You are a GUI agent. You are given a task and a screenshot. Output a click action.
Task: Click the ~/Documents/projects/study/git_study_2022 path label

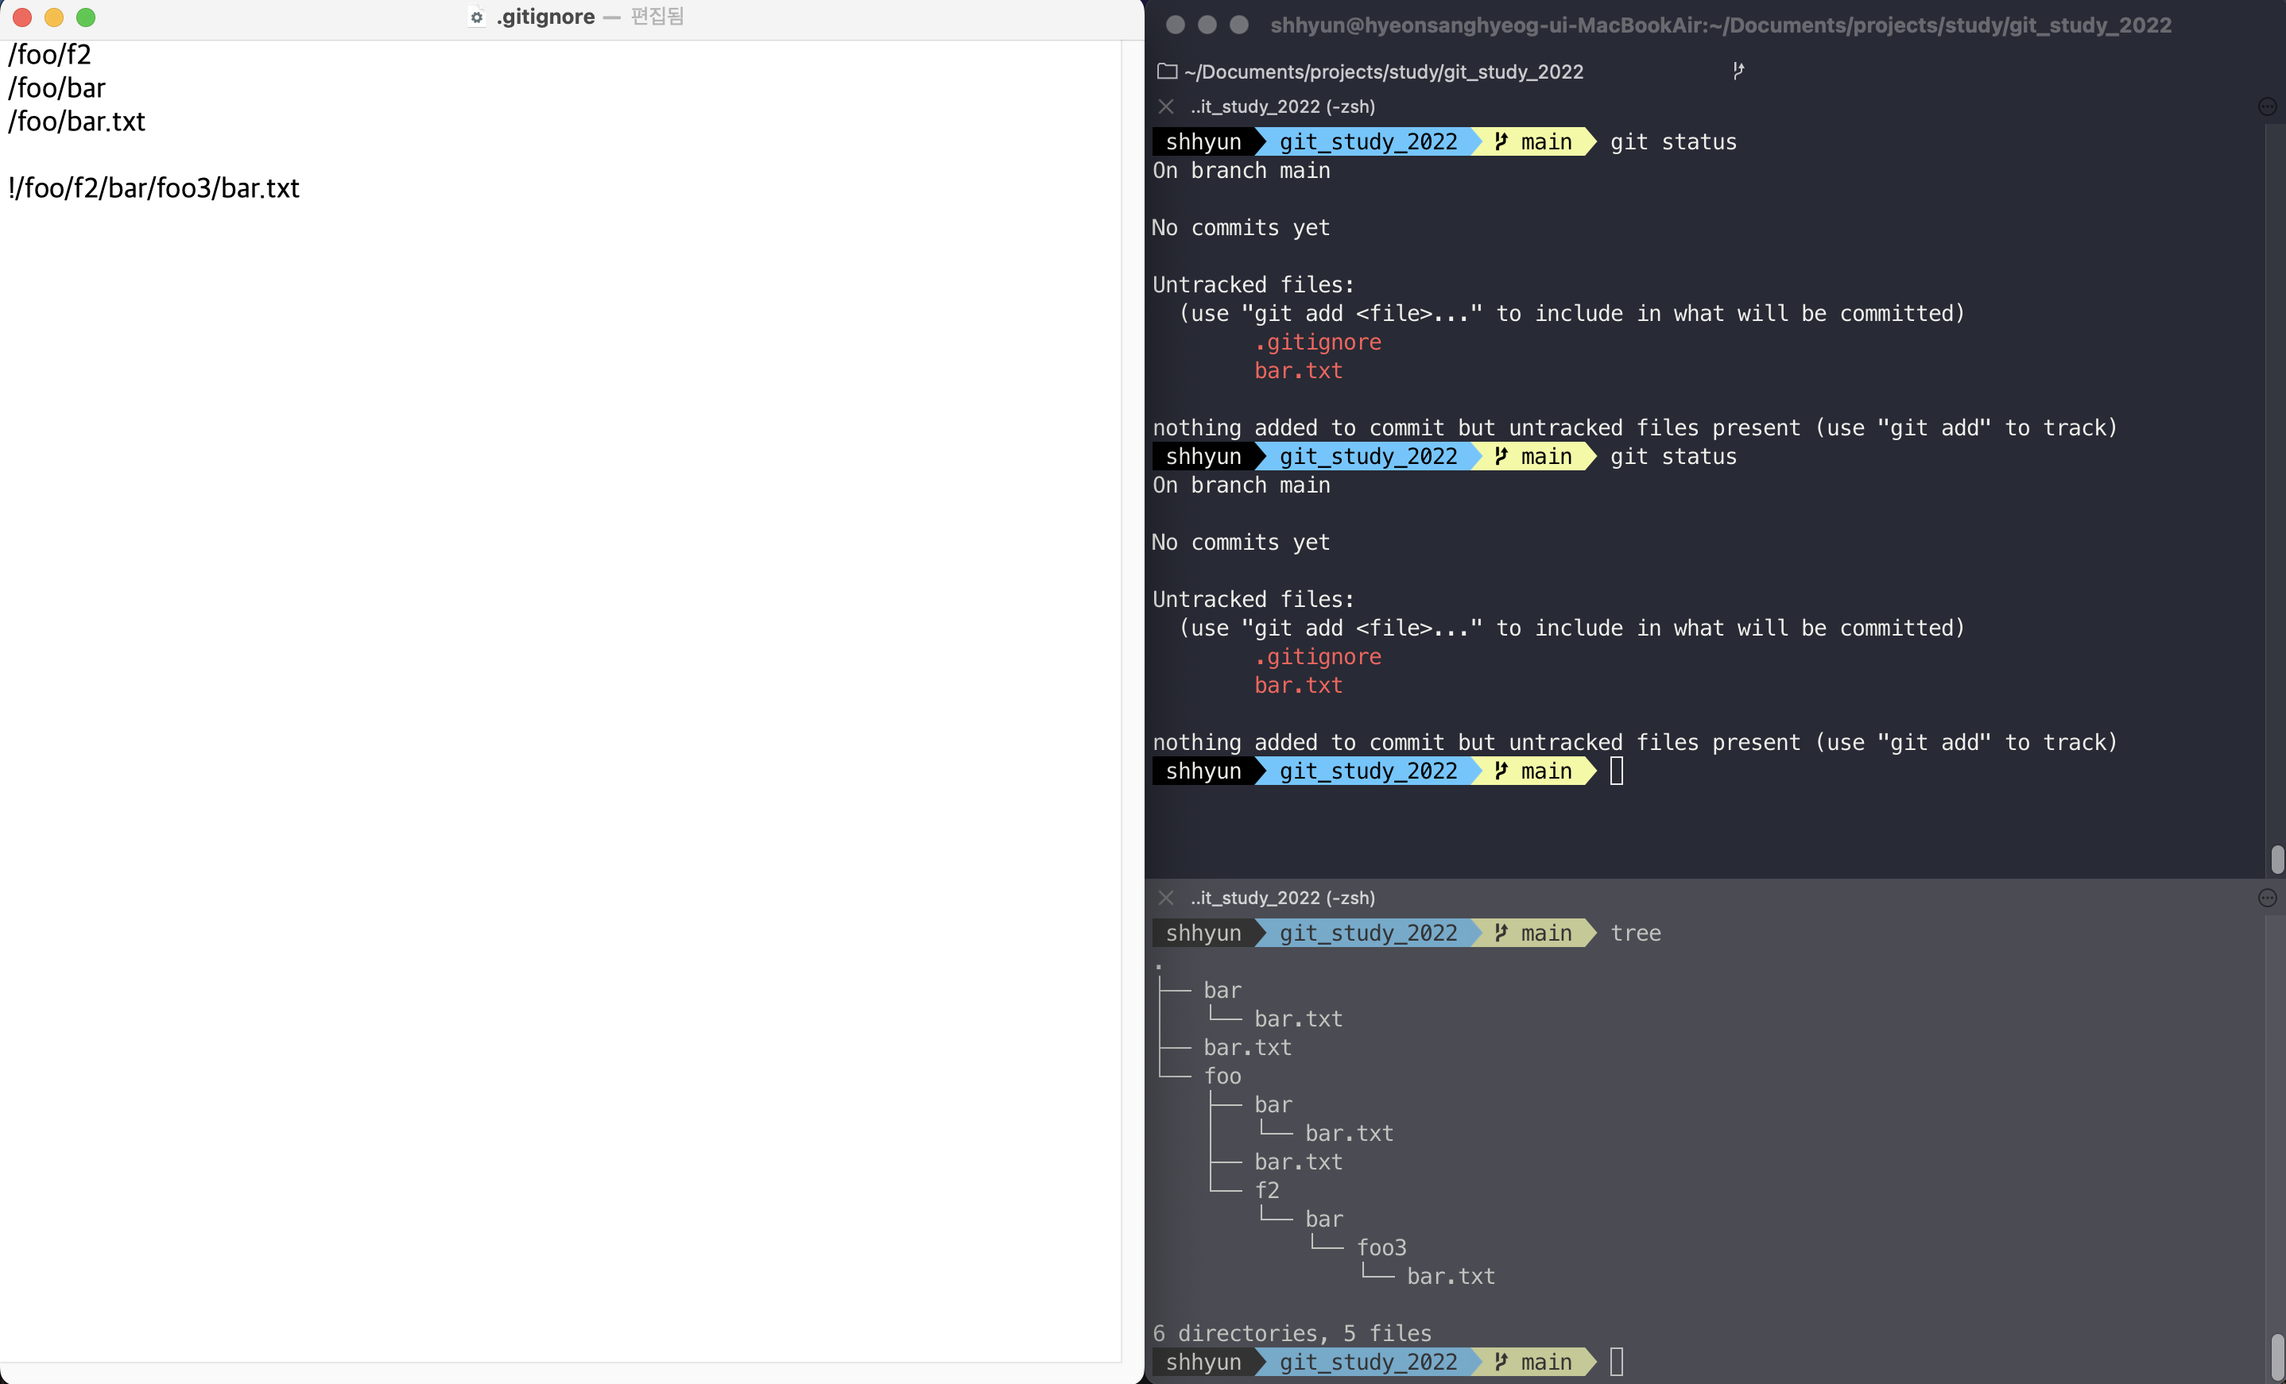1383,72
